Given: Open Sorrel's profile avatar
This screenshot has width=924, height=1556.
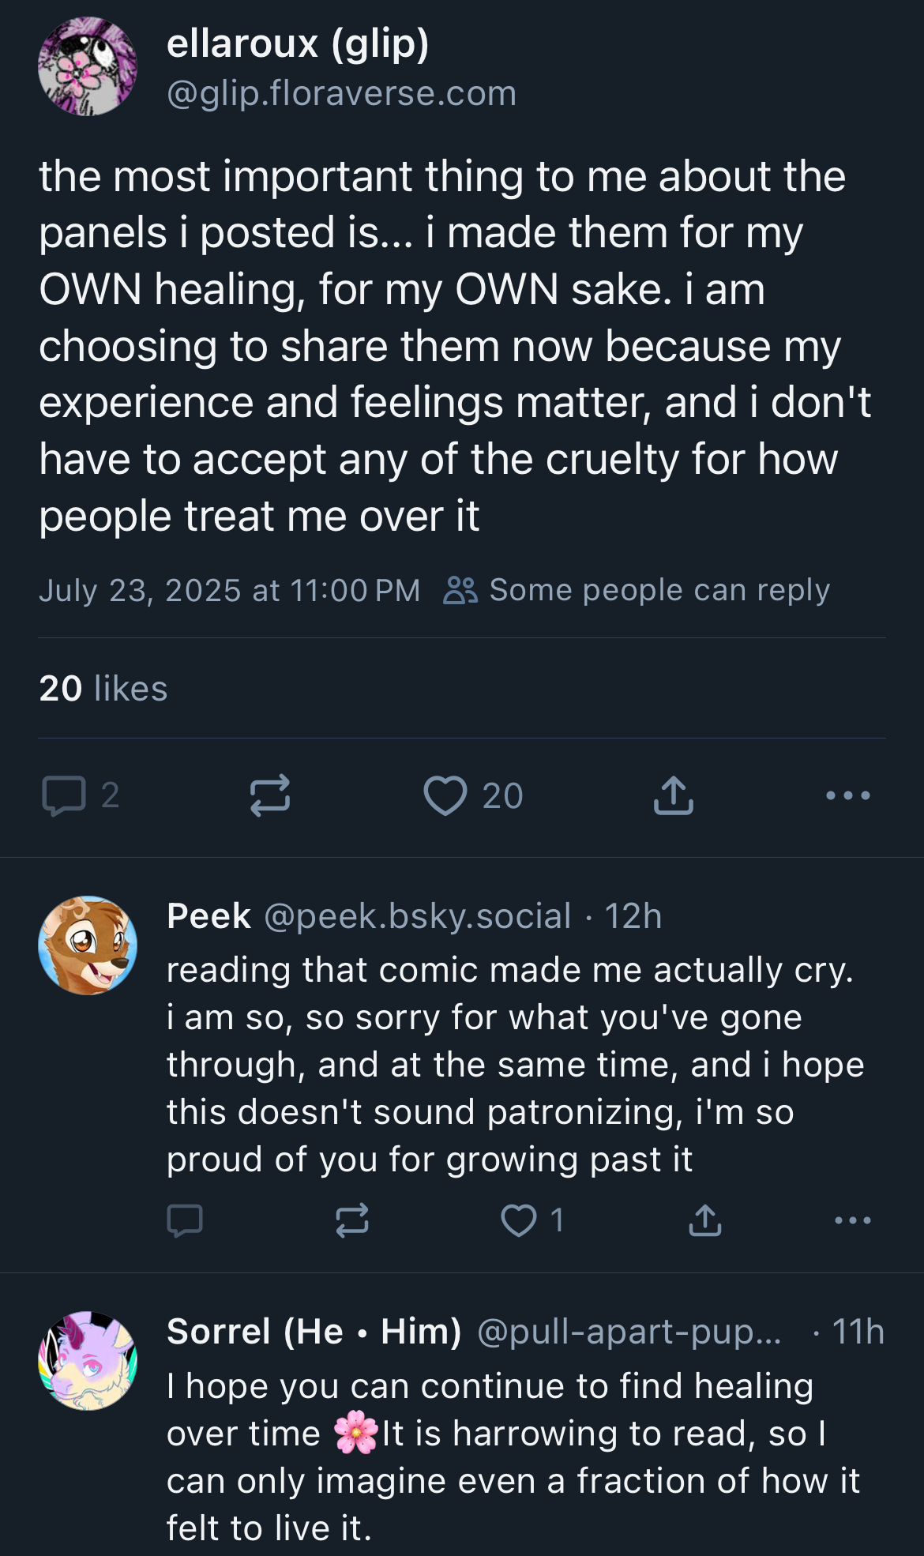Looking at the screenshot, I should (x=88, y=1361).
